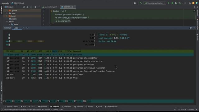
Task: Collapse the main folder
Action: [x=9, y=24]
